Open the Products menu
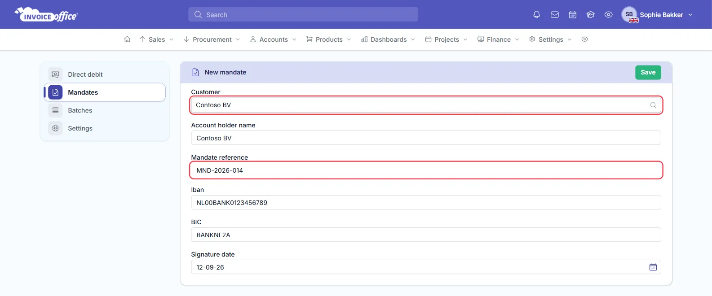 [x=328, y=39]
